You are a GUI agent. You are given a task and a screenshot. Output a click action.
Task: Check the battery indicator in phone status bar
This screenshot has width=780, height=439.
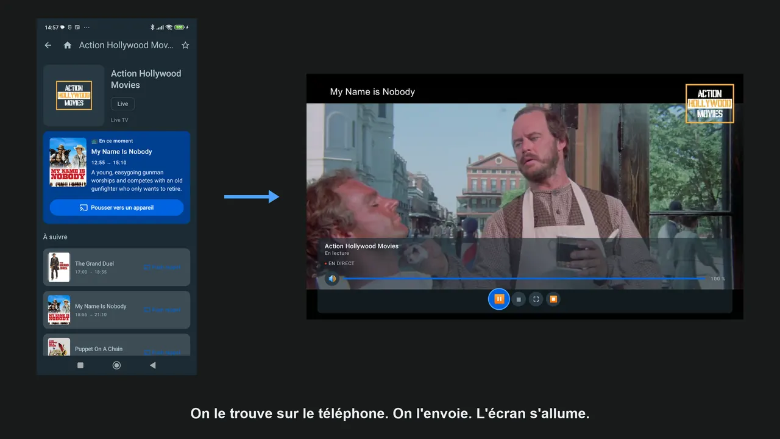(x=180, y=27)
